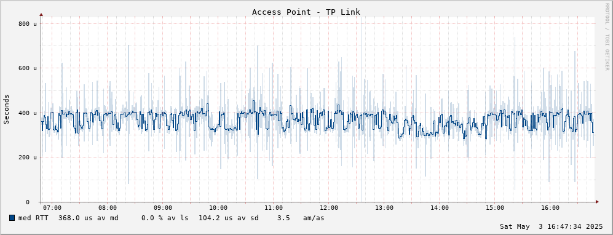The height and width of the screenshot is (235, 613).
Task: Click the 08:00 time axis label
Action: pyautogui.click(x=108, y=208)
